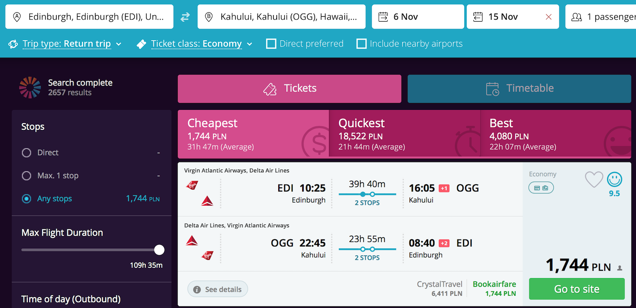Select Max. 1 stop radio option
Screen dimensions: 636x308
point(27,176)
